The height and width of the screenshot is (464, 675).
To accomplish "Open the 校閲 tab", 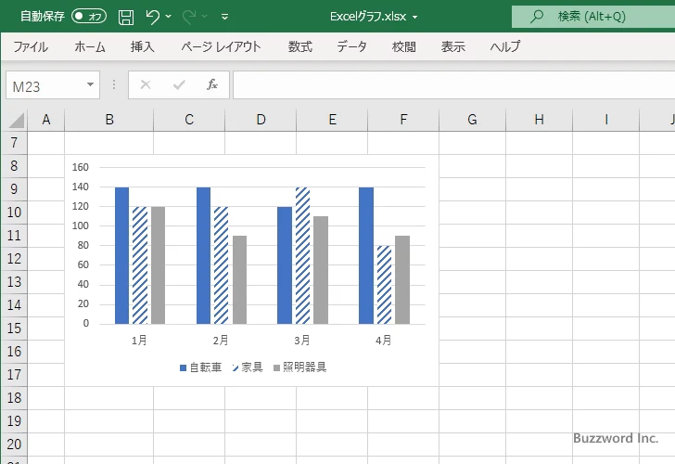I will click(x=404, y=46).
